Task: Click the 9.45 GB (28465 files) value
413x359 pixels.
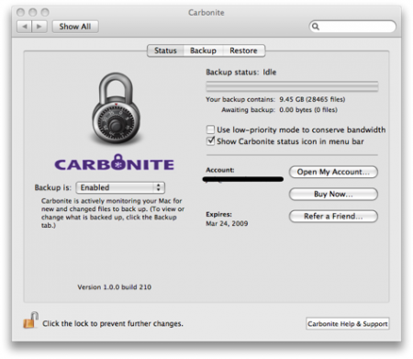Action: coord(312,99)
